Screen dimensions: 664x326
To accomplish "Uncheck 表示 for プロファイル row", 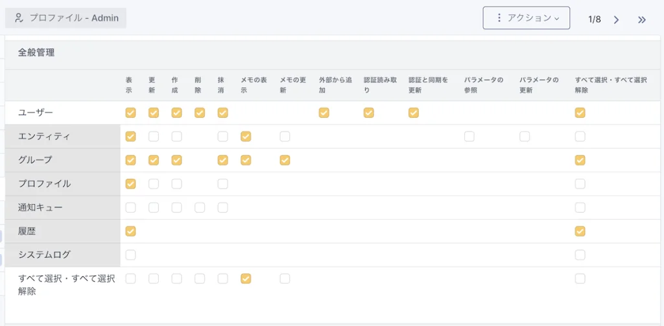I will [x=131, y=184].
